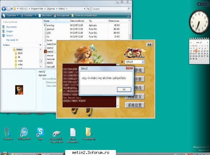Sort files by the Nume column header

56,21
